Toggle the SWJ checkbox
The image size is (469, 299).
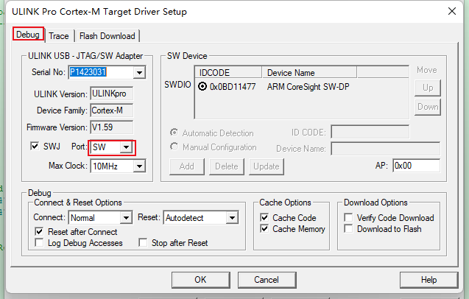point(35,147)
